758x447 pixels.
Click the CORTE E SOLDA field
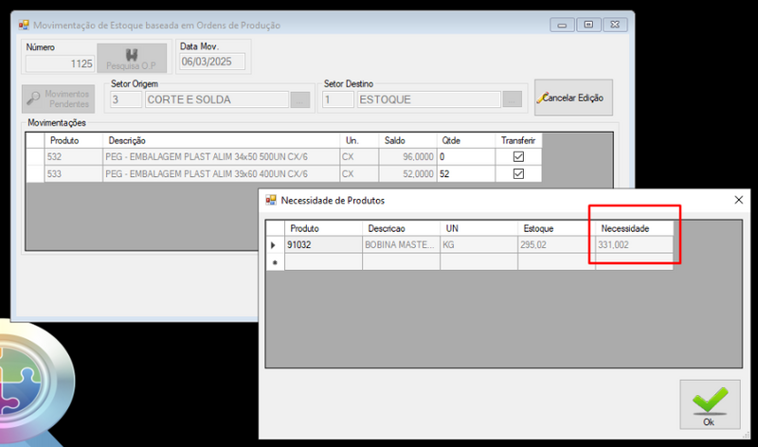pyautogui.click(x=217, y=99)
